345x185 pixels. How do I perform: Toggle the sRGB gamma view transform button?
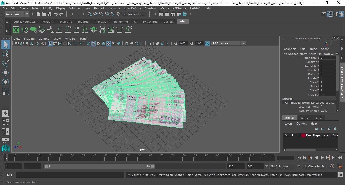[207, 43]
